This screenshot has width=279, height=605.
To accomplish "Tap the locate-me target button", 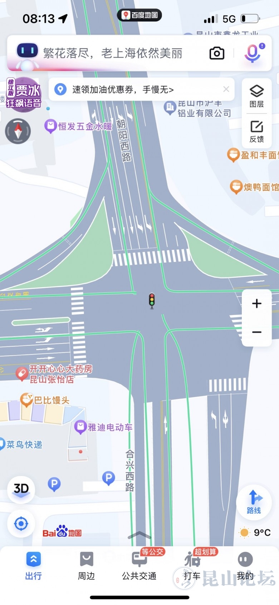I will coord(21,524).
